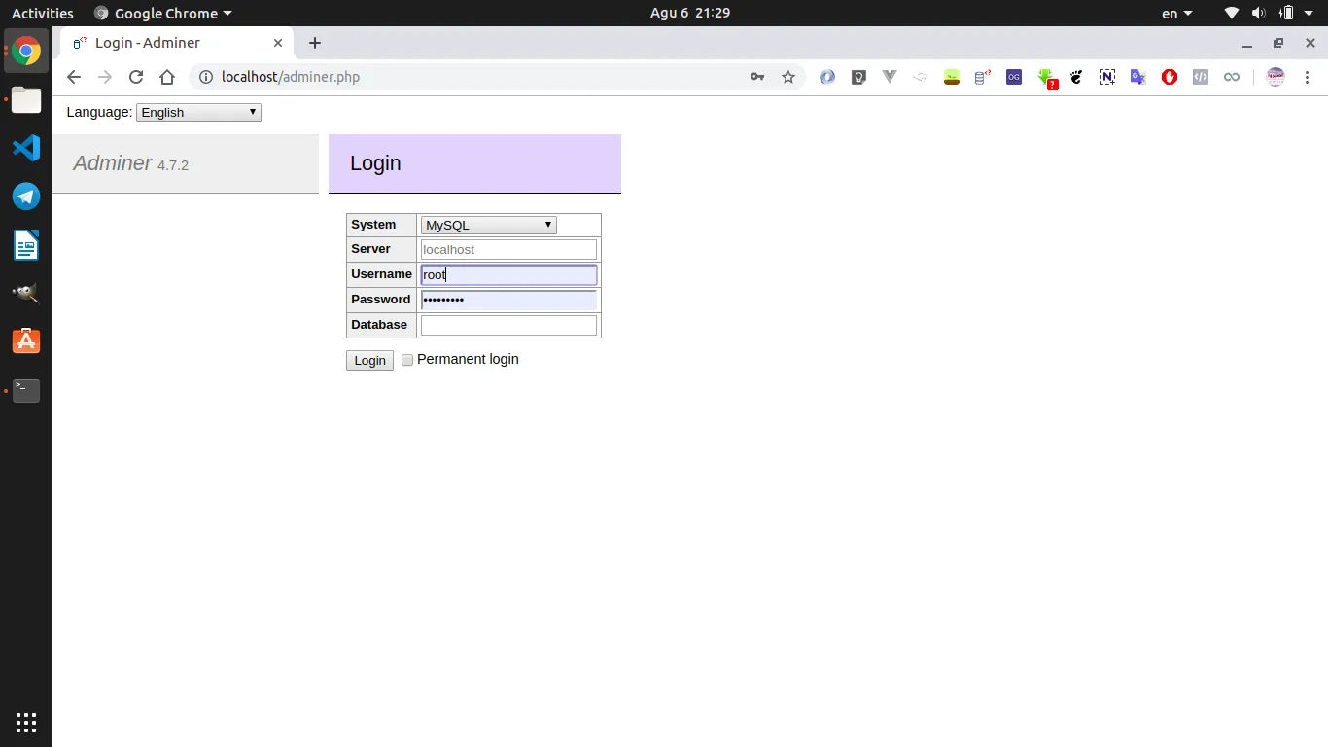
Task: Open Files from the Ubuntu dock
Action: 26,99
